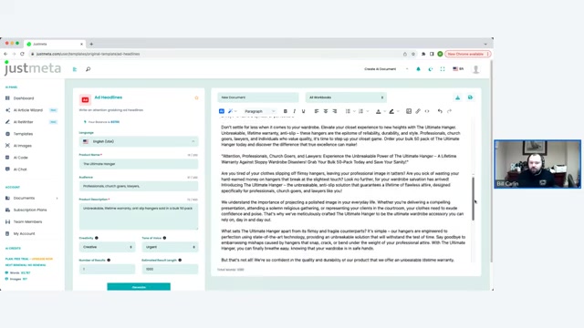
Task: Click the search icon in header
Action: coord(88,69)
